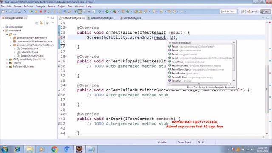The width and height of the screenshot is (272, 153).
Task: Click the Save toolbar icon
Action: click(10, 11)
